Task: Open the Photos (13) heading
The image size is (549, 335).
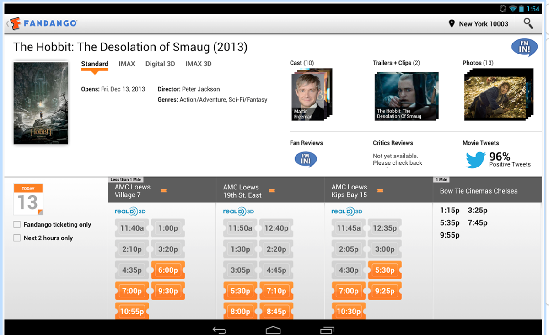Action: (x=478, y=63)
